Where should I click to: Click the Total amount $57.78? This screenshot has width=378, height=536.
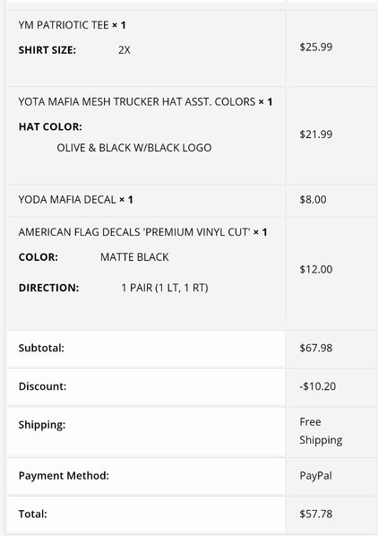(x=316, y=514)
